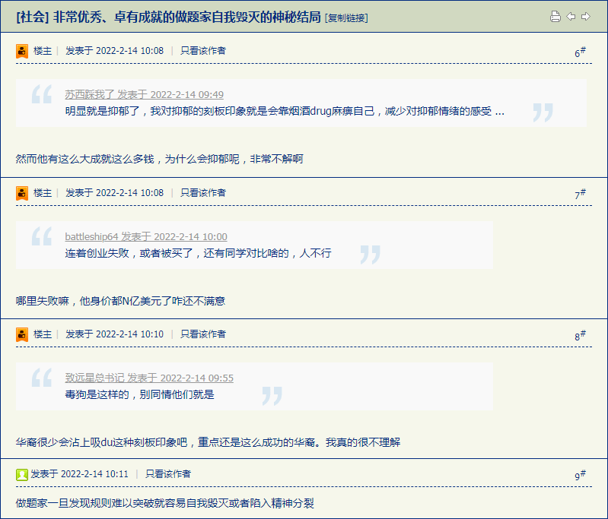
Task: Click the thread title 非常优秀、卓有成就的做题家
Action: click(x=186, y=17)
